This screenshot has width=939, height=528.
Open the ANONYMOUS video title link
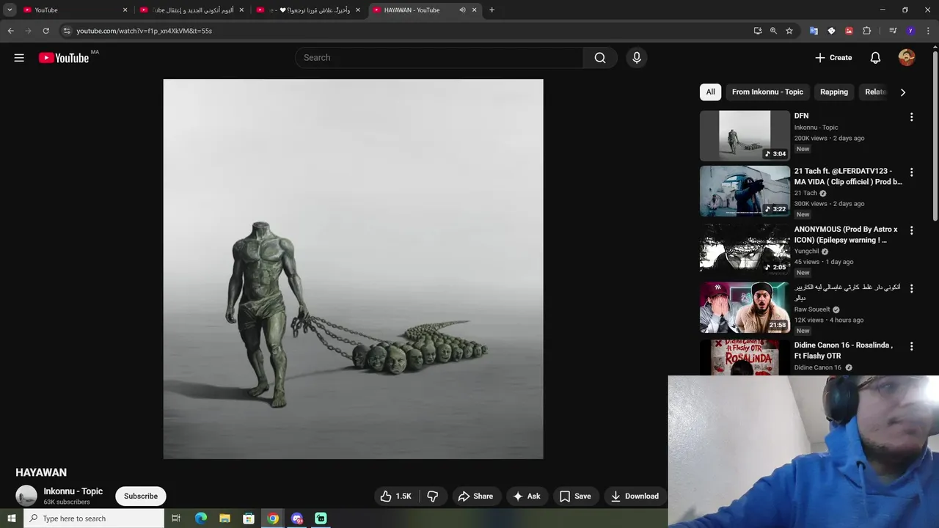[847, 235]
